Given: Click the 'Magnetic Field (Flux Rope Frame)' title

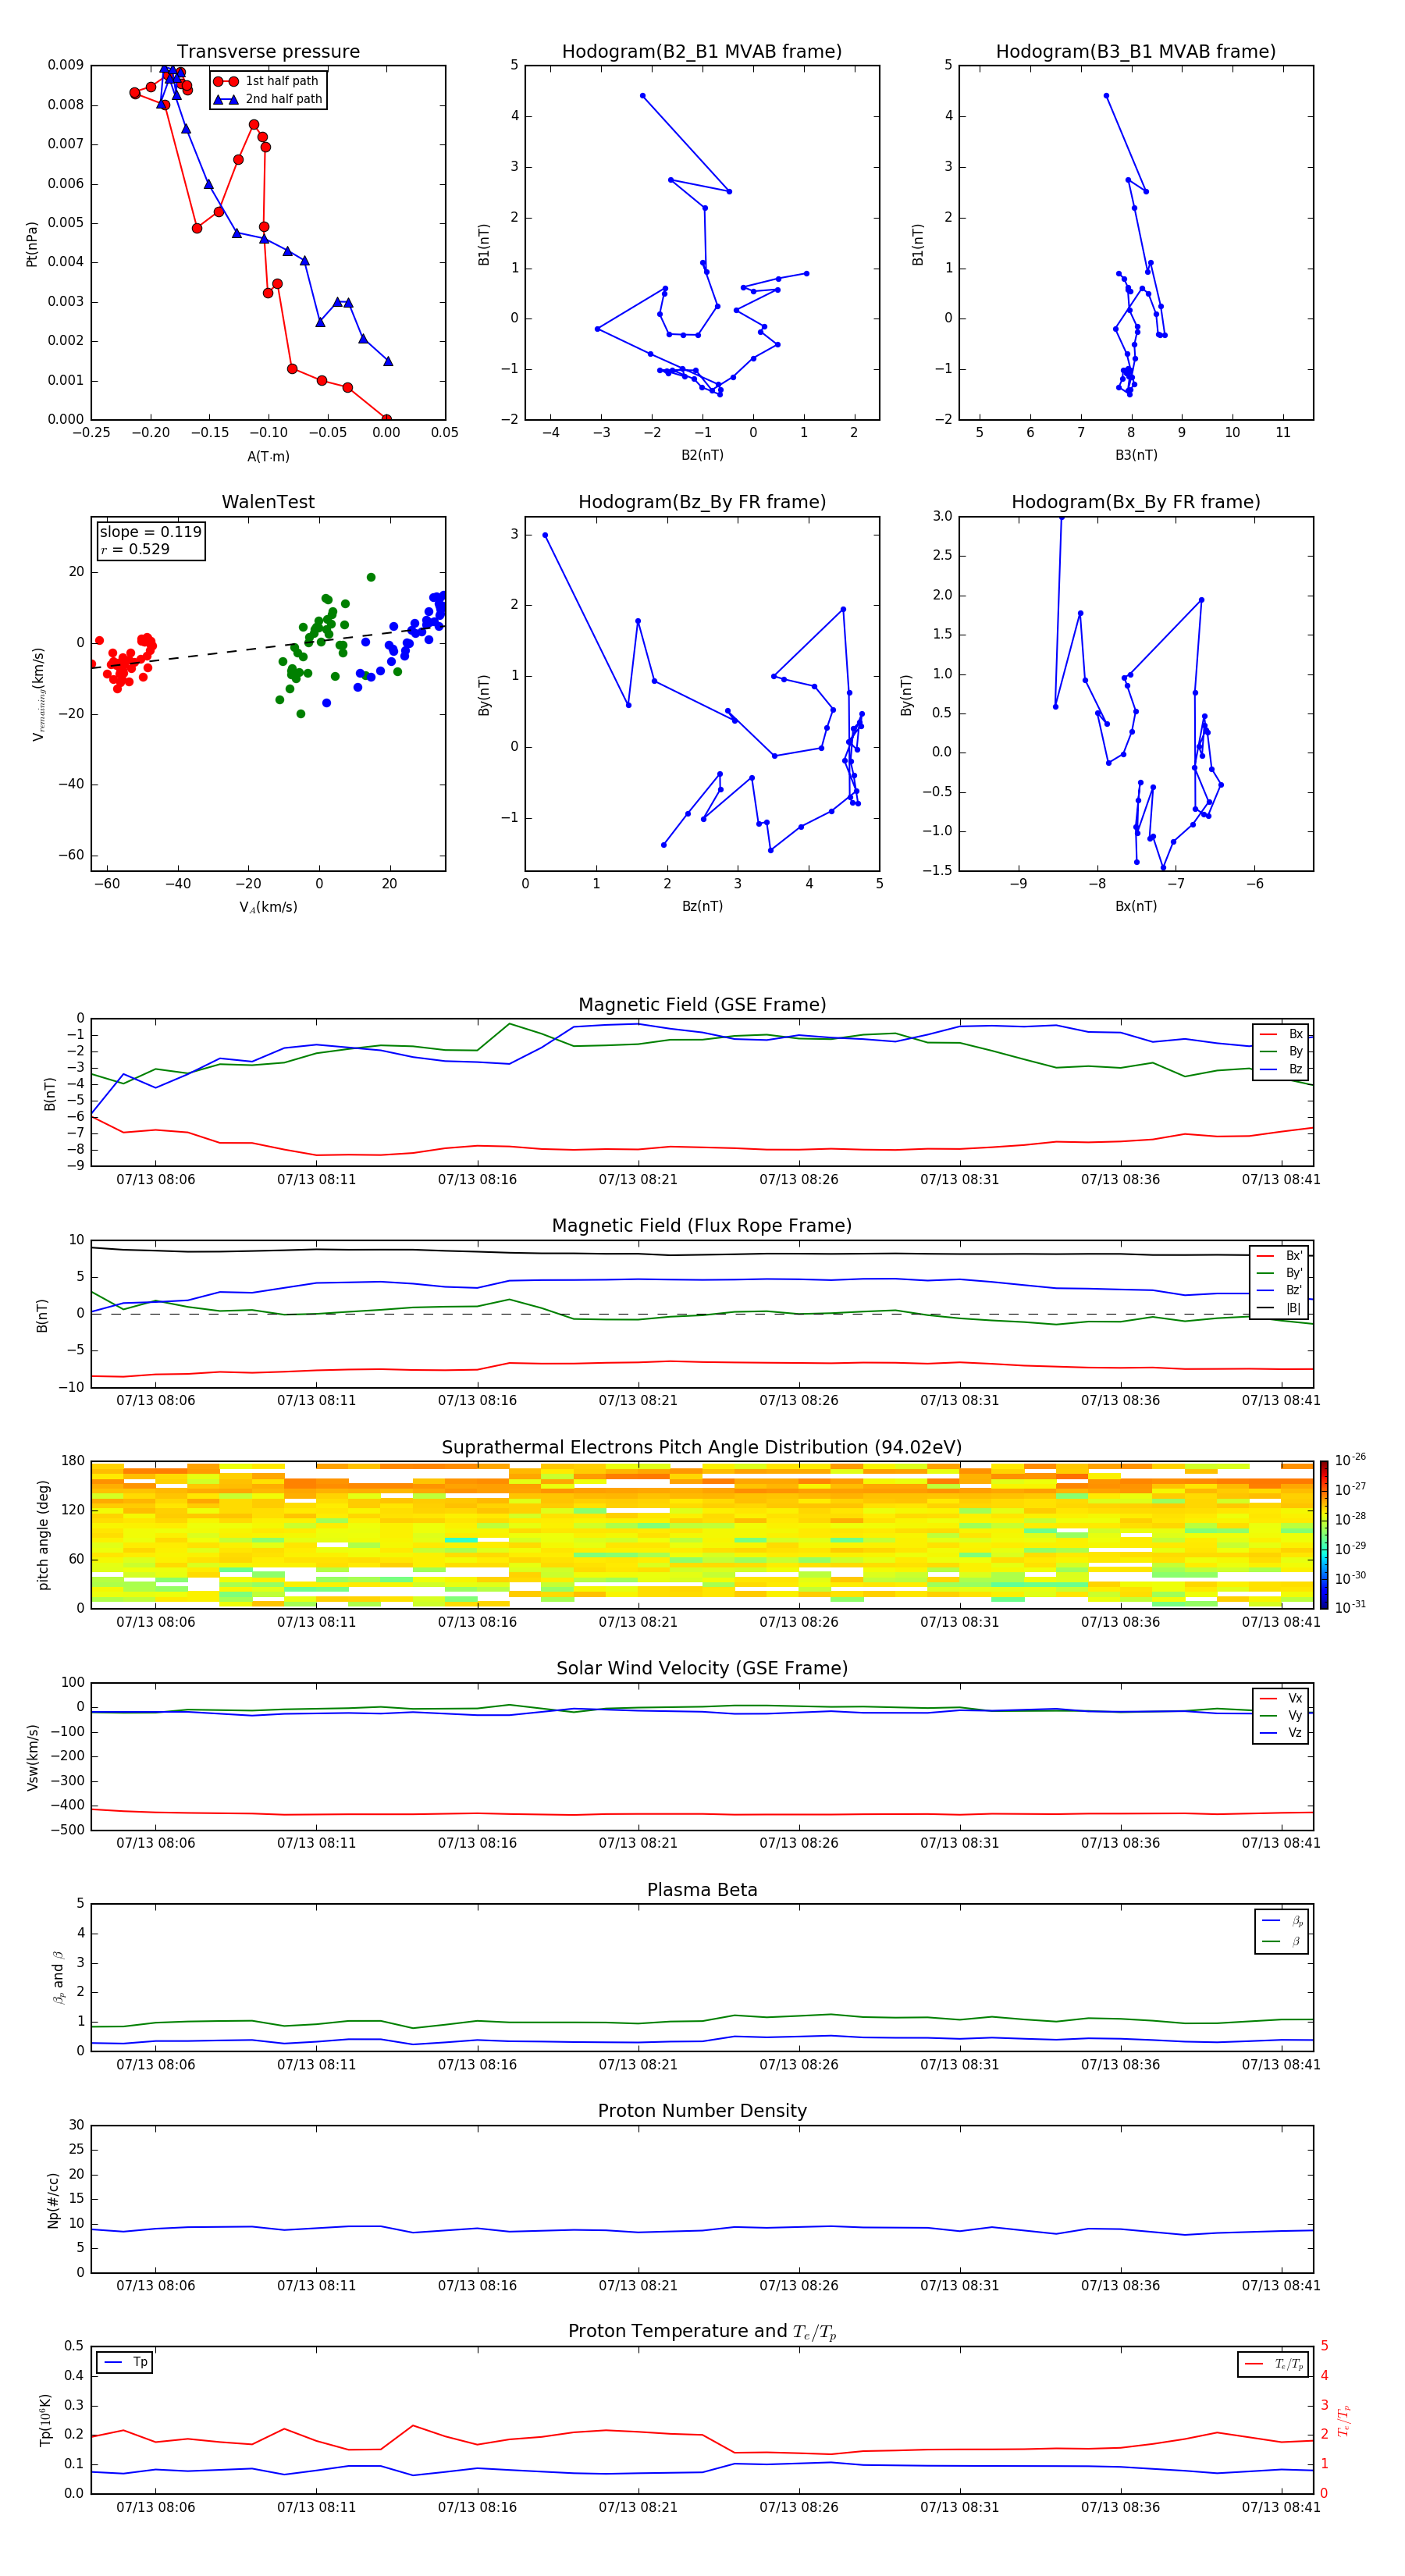Looking at the screenshot, I should [x=702, y=1225].
